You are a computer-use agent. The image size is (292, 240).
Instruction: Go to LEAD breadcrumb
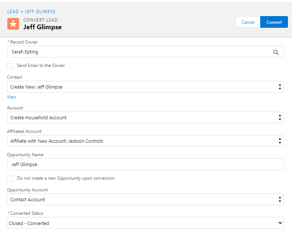pyautogui.click(x=13, y=12)
